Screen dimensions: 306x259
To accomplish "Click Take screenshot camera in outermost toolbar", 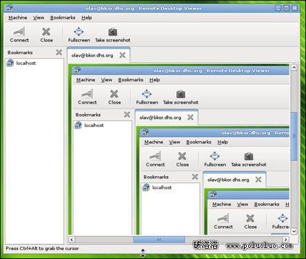I will pyautogui.click(x=112, y=32).
